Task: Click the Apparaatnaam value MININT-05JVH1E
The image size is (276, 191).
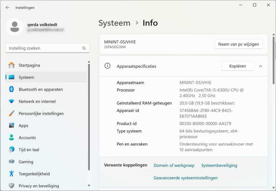Action: (x=195, y=83)
